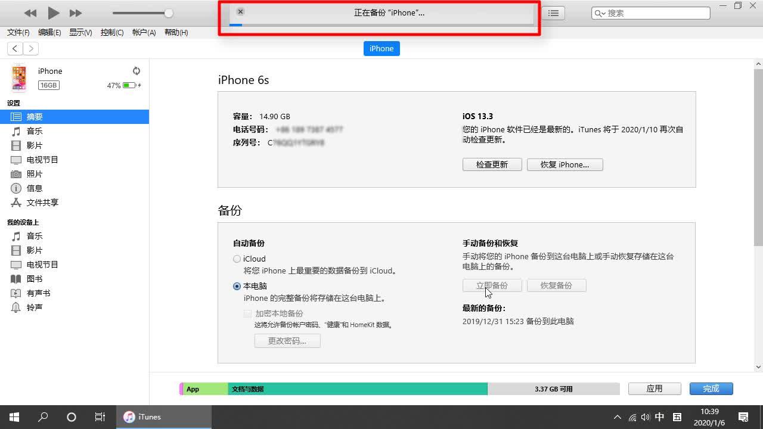This screenshot has width=763, height=429.
Task: Open the list view icon button
Action: 554,13
